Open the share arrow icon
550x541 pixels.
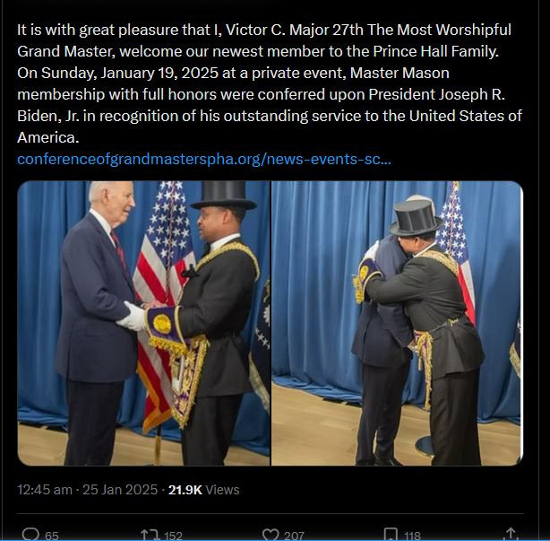511,535
